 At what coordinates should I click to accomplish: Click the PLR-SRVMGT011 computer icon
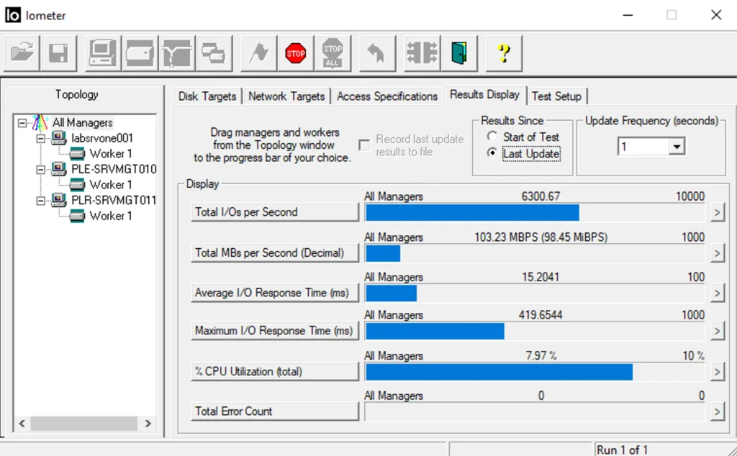(59, 200)
